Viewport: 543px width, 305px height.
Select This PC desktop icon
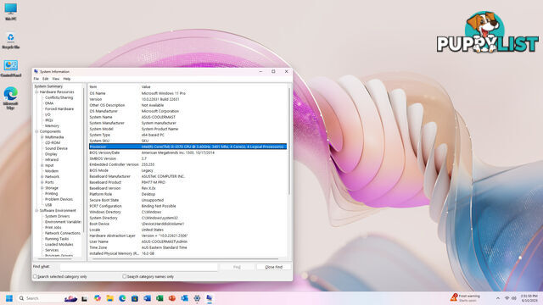click(x=11, y=12)
